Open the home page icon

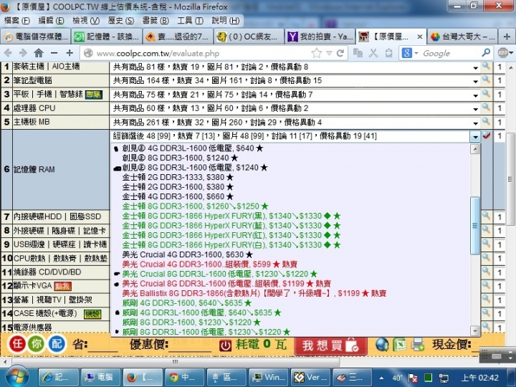click(x=39, y=53)
